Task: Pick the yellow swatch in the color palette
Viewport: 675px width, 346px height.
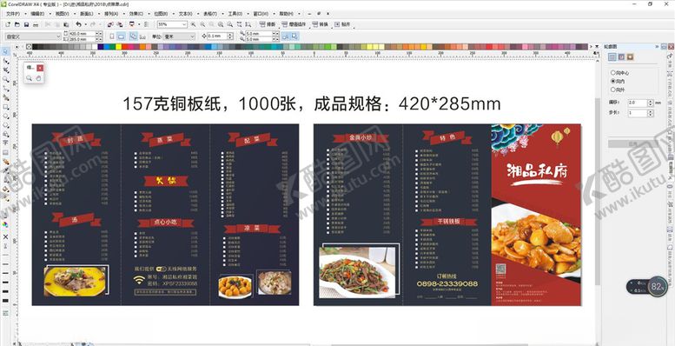Action: [119, 47]
